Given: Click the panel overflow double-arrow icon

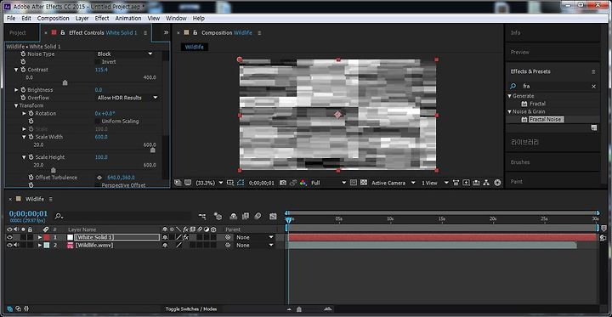Looking at the screenshot, I should pos(166,33).
